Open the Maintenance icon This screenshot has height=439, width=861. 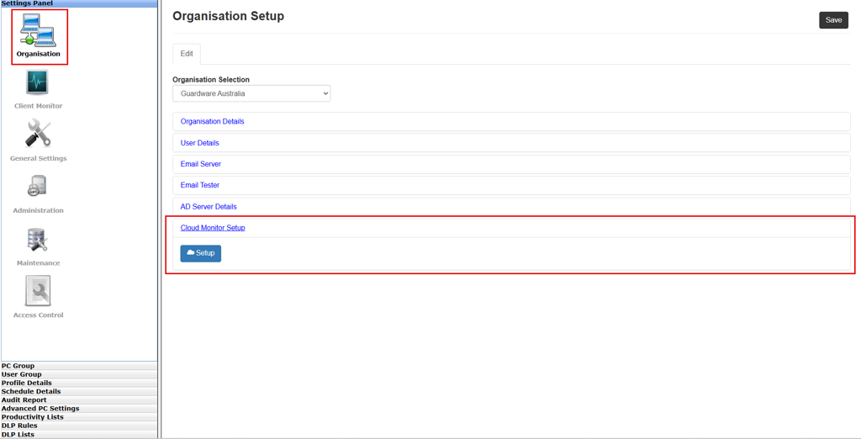pos(38,240)
